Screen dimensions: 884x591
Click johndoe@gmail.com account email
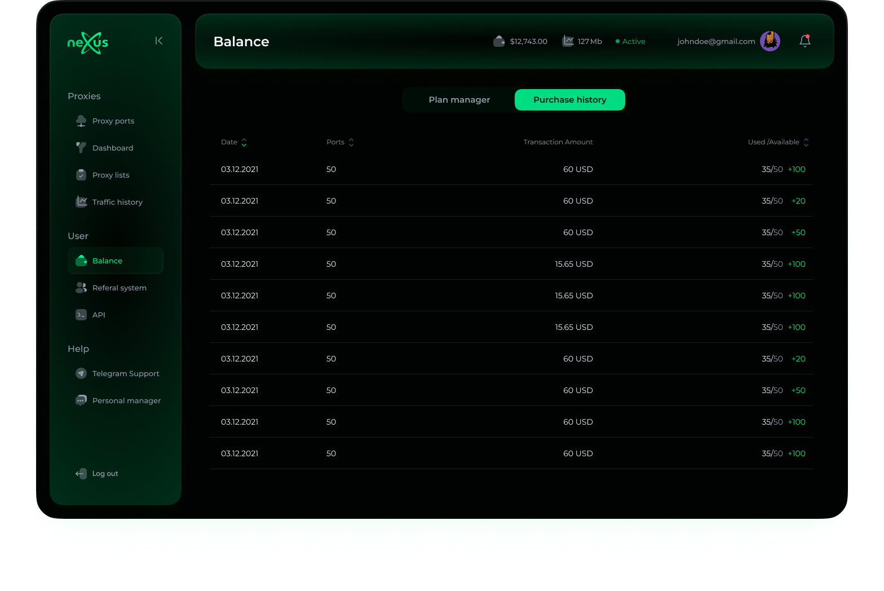coord(716,41)
